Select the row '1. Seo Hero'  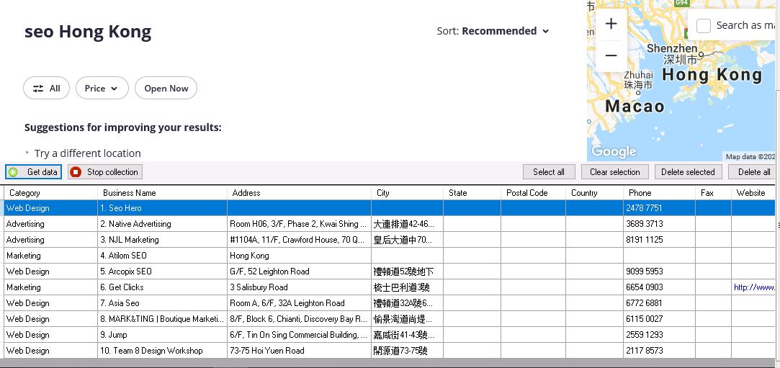pyautogui.click(x=390, y=208)
